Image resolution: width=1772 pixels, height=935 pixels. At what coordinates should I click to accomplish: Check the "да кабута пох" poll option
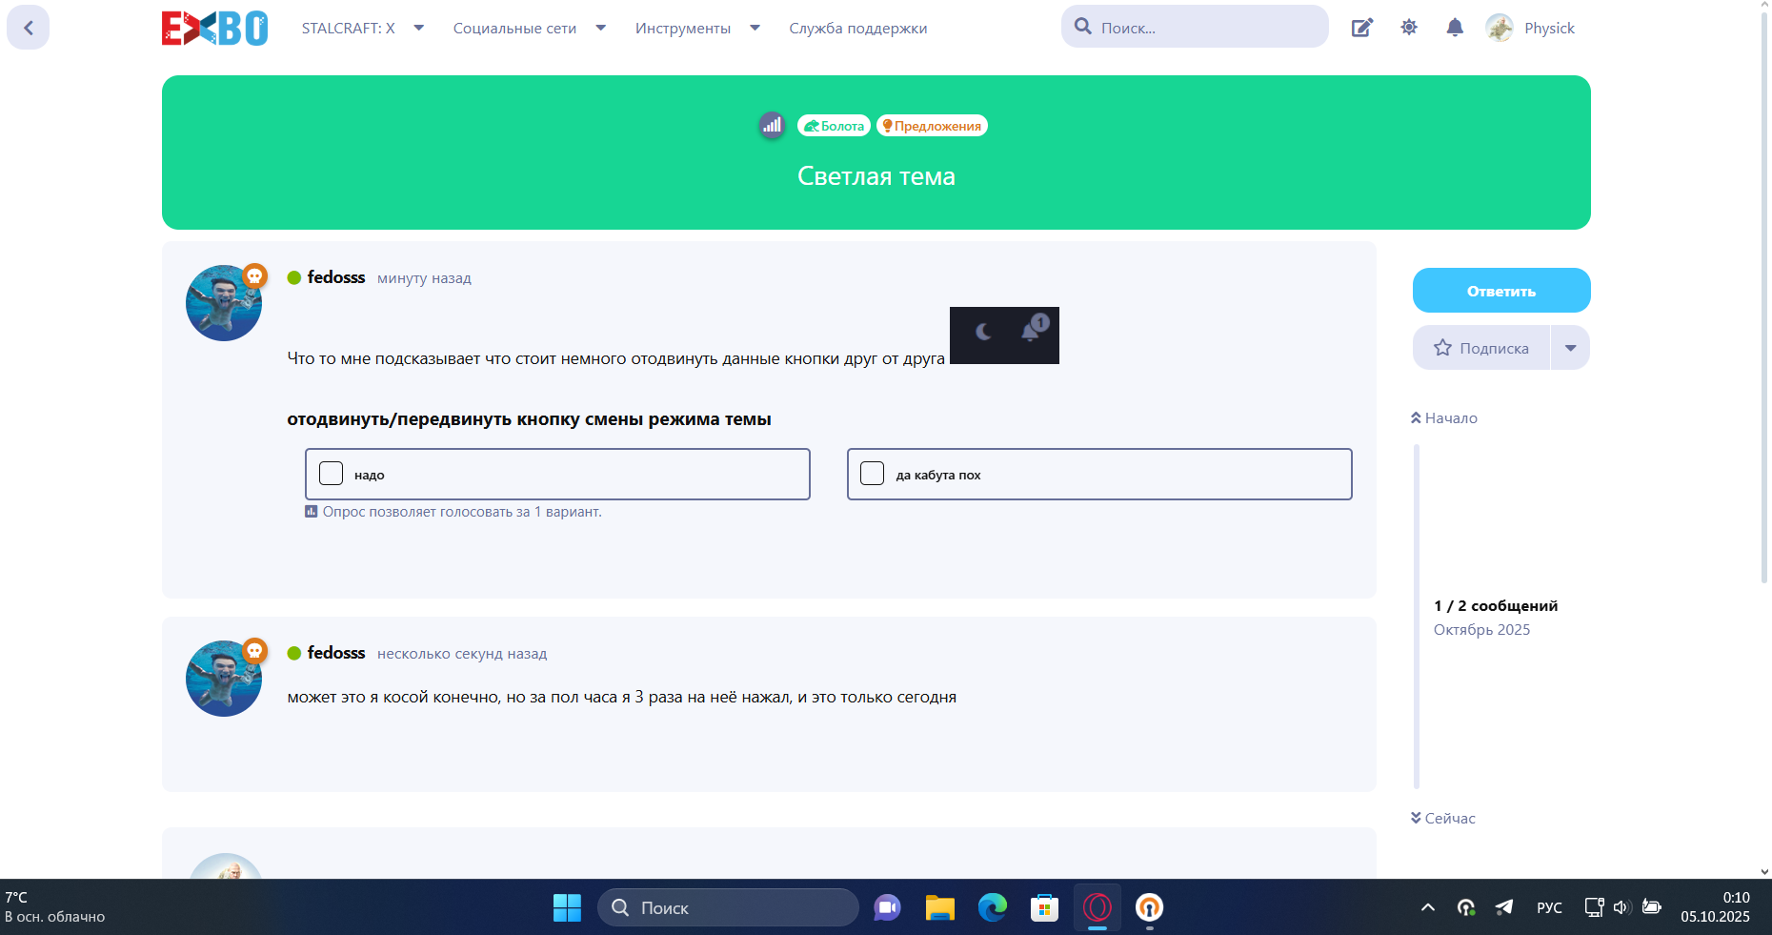(873, 474)
